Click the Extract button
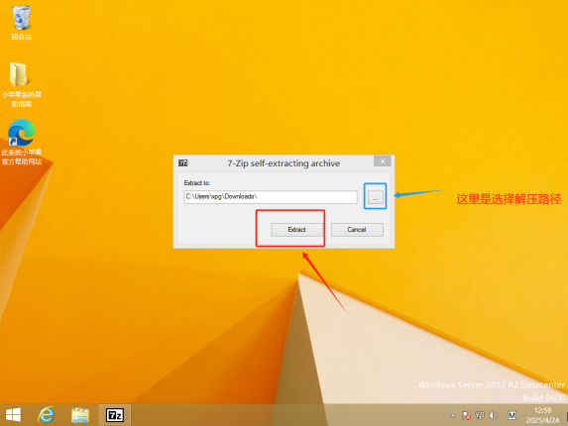The height and width of the screenshot is (426, 568). point(296,230)
